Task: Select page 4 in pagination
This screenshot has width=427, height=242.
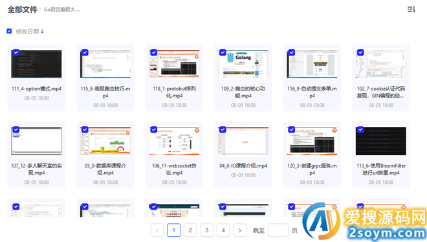Action: (223, 230)
